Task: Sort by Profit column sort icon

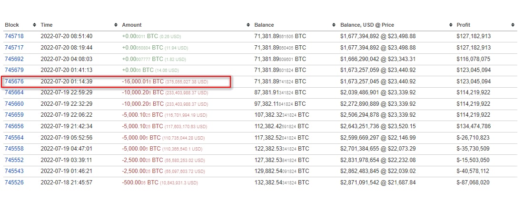Action: click(x=513, y=25)
